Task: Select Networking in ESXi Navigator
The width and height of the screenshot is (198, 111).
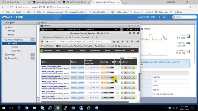Action: 13,58
